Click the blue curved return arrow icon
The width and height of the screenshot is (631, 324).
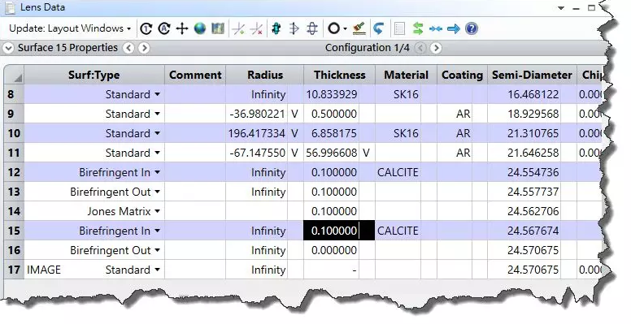pos(378,28)
